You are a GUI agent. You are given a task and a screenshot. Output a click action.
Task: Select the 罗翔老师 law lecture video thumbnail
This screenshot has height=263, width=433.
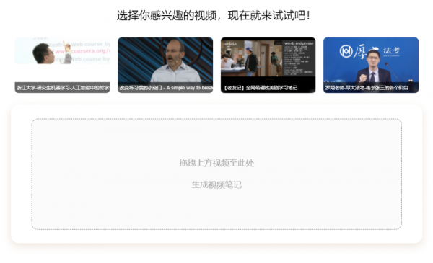pyautogui.click(x=371, y=65)
